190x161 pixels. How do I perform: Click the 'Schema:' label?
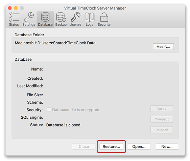tap(35, 102)
